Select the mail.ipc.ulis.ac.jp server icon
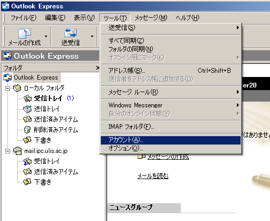This screenshot has width=270, height=221. 17,151
